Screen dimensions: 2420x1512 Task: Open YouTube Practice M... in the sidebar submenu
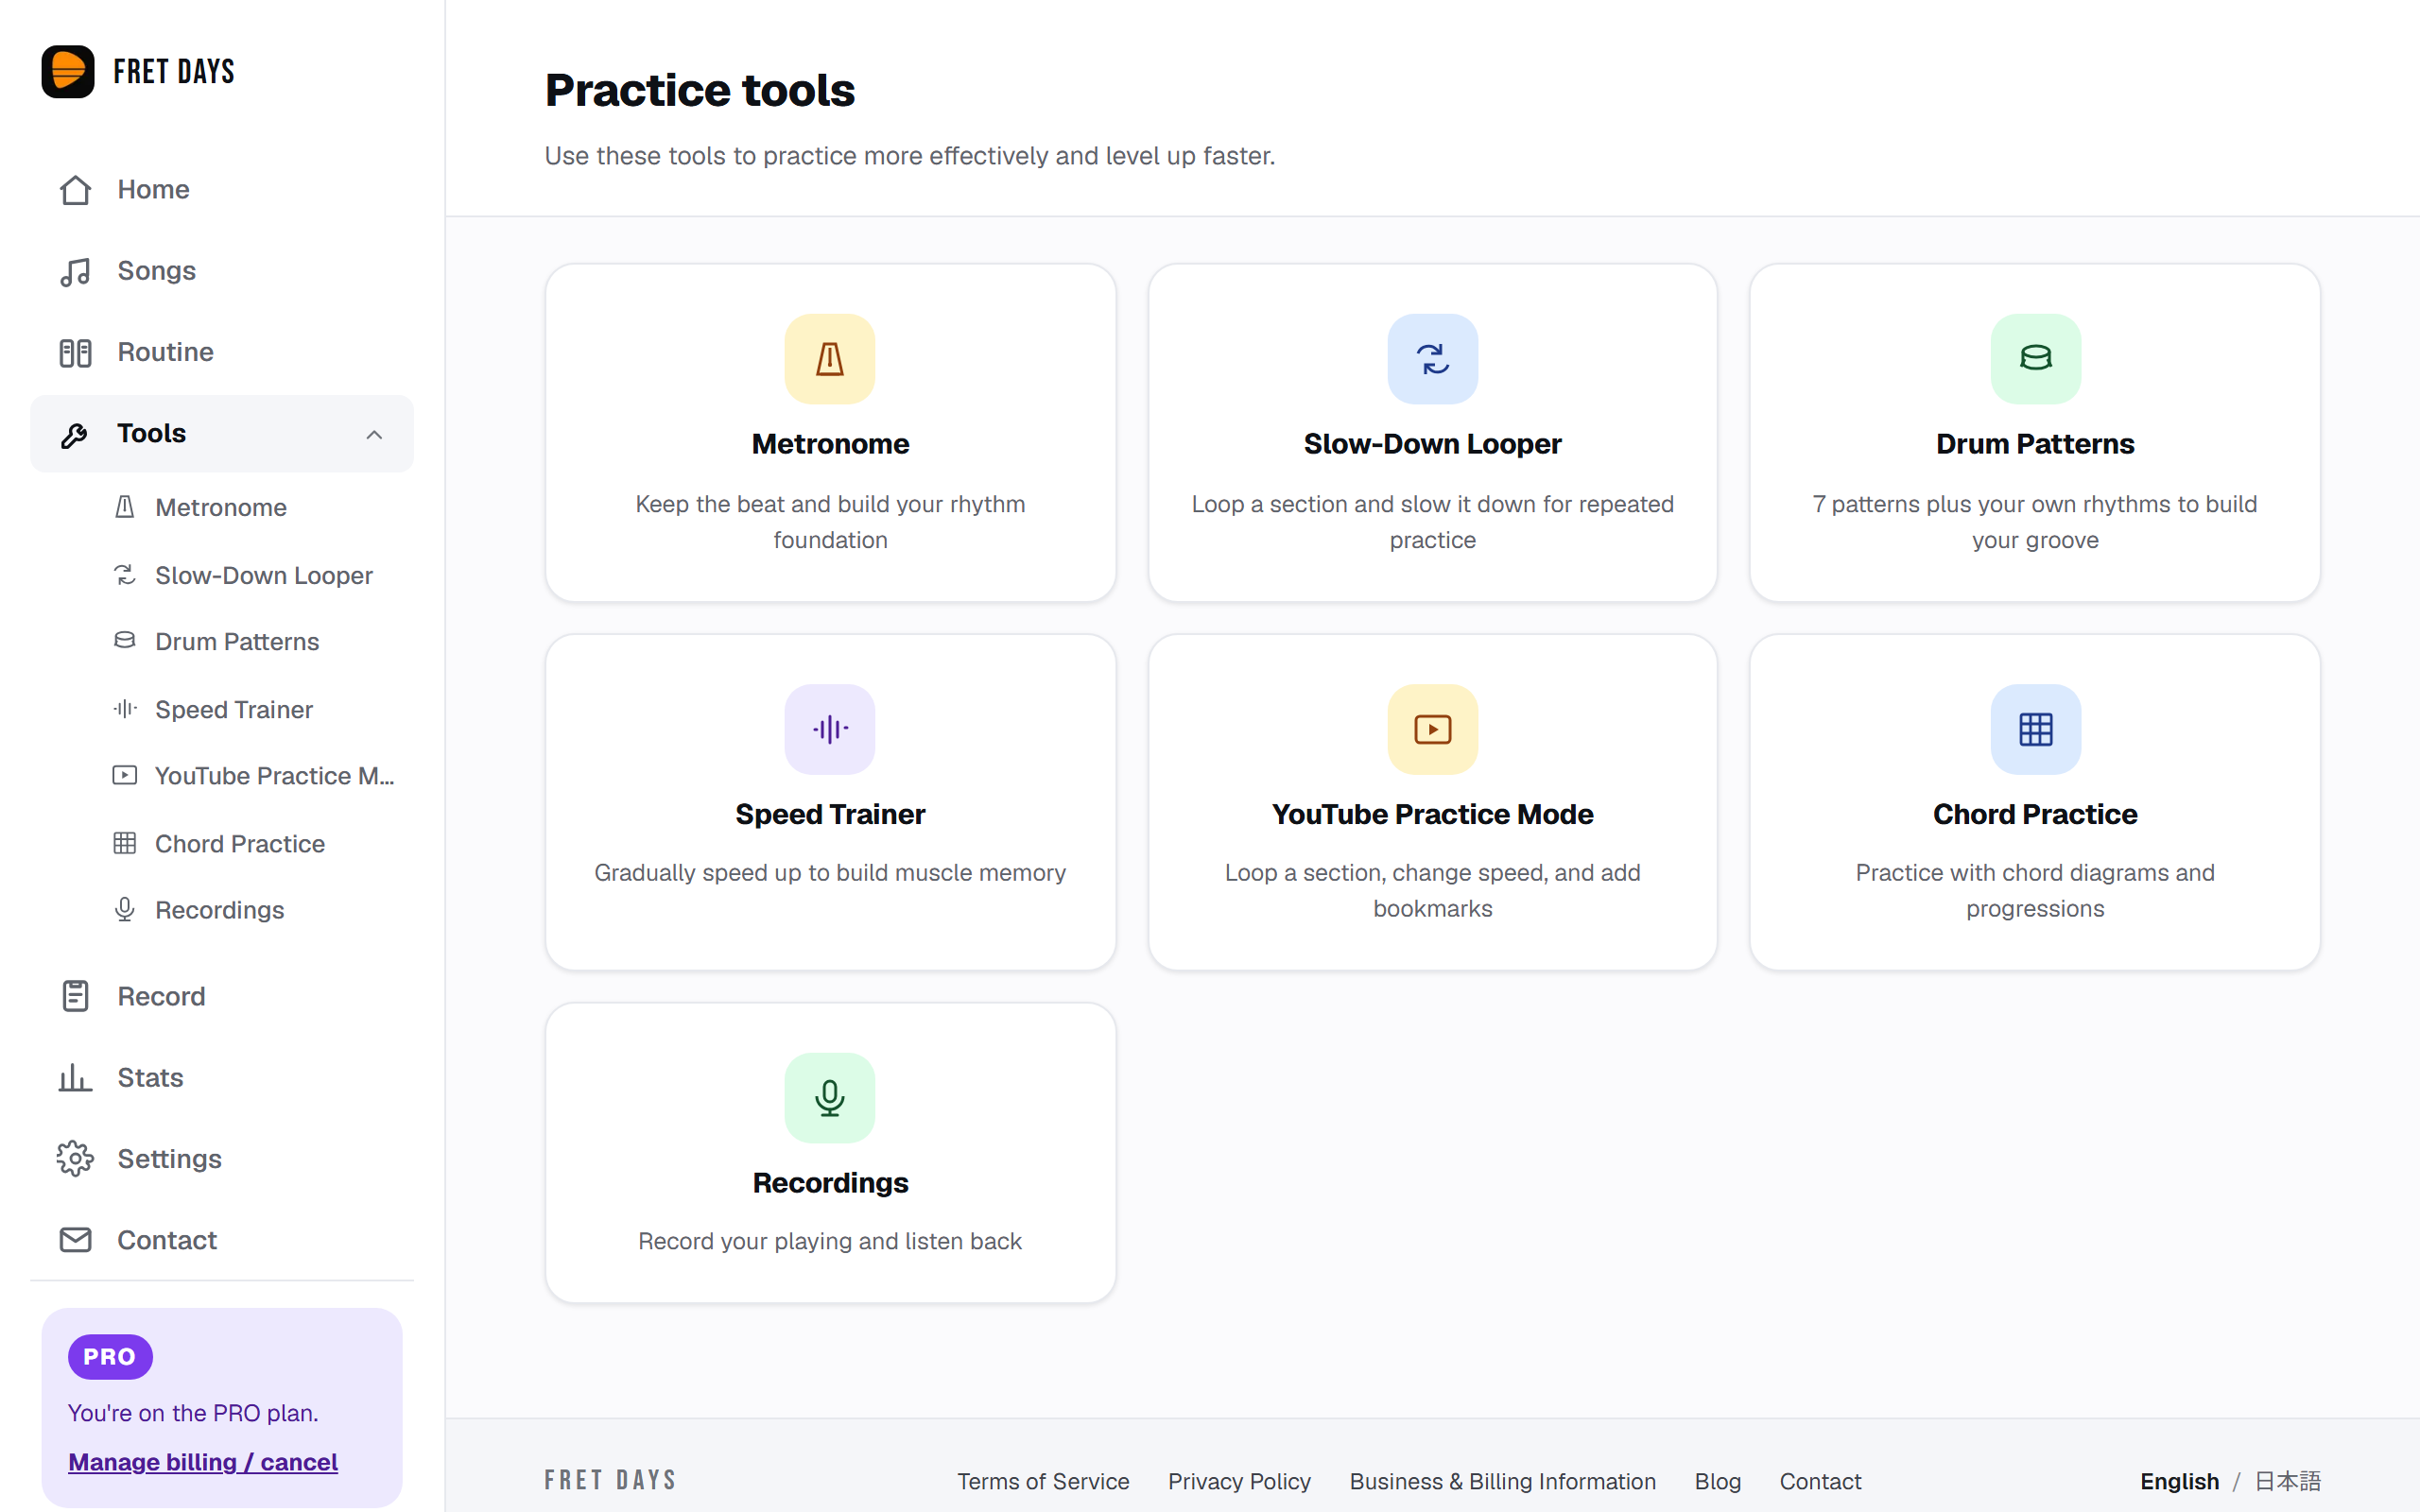click(x=274, y=776)
